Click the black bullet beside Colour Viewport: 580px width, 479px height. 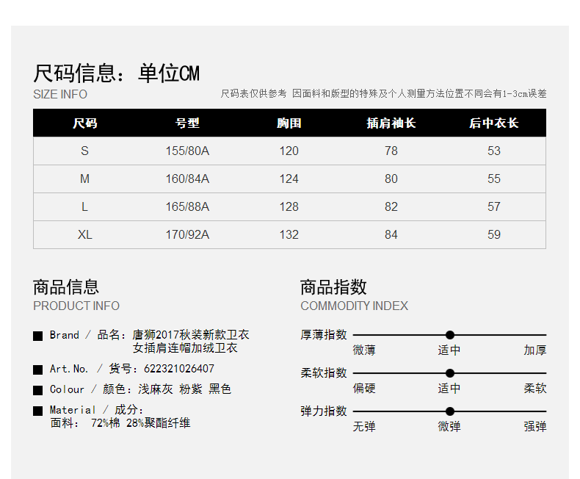pyautogui.click(x=37, y=390)
